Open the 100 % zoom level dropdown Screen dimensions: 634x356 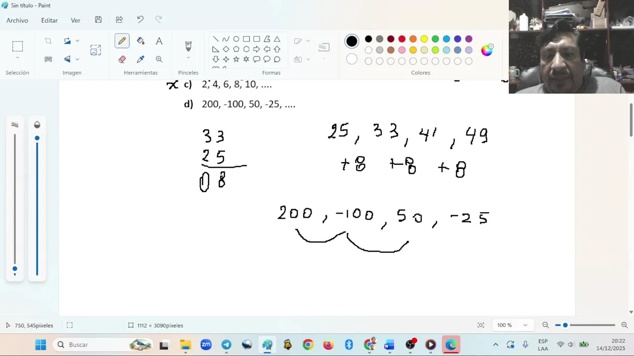(513, 325)
